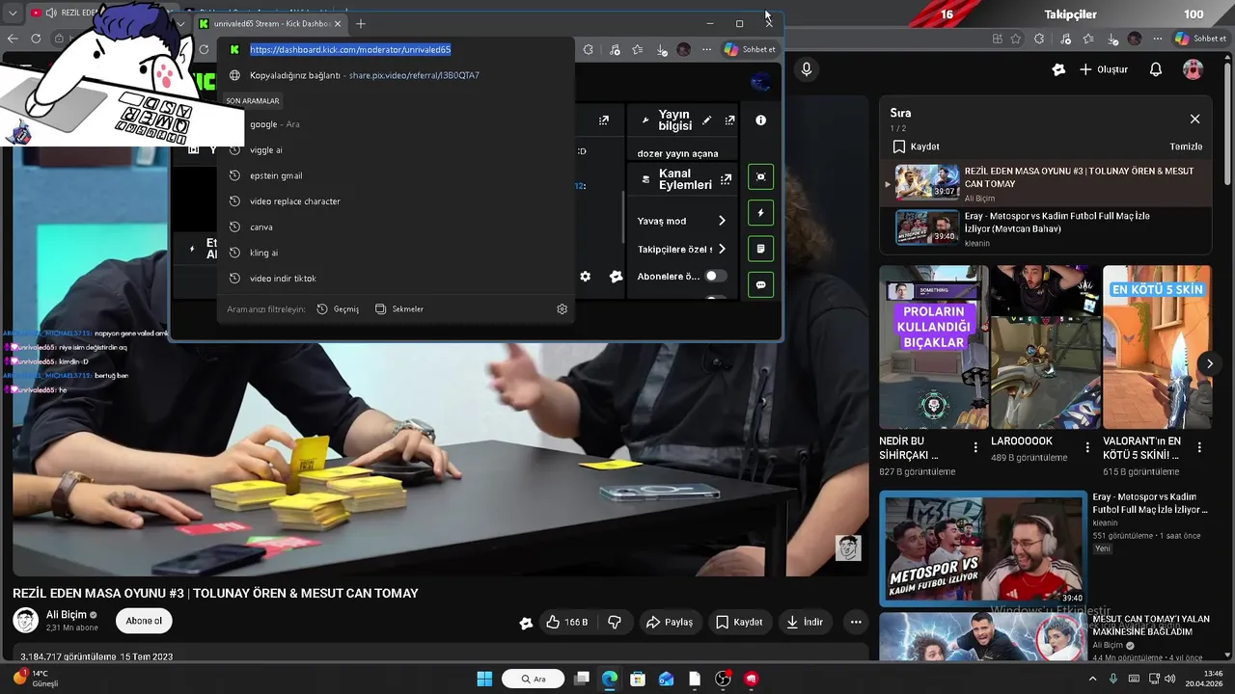Open YouTube notifications bell

point(1156,69)
